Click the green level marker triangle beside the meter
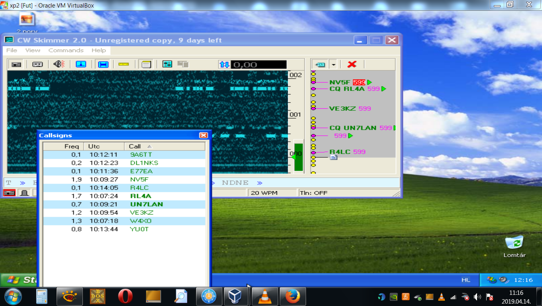Viewport: 542px width, 306px height. tap(293, 157)
